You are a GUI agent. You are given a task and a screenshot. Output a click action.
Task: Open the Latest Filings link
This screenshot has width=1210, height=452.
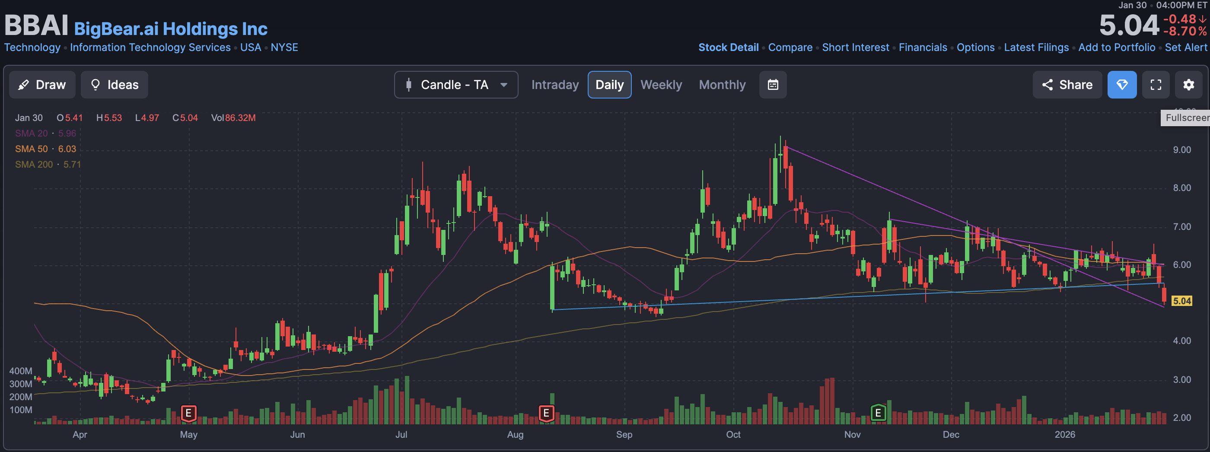coord(1036,48)
